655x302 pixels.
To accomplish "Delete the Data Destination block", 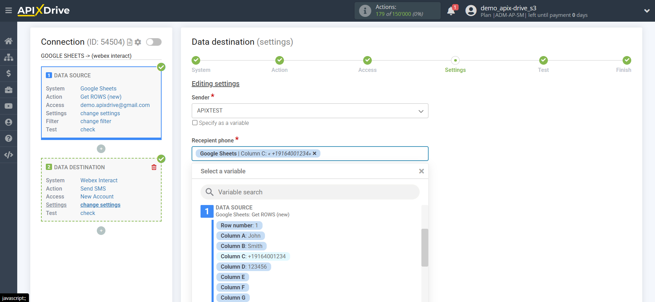I will click(x=154, y=167).
